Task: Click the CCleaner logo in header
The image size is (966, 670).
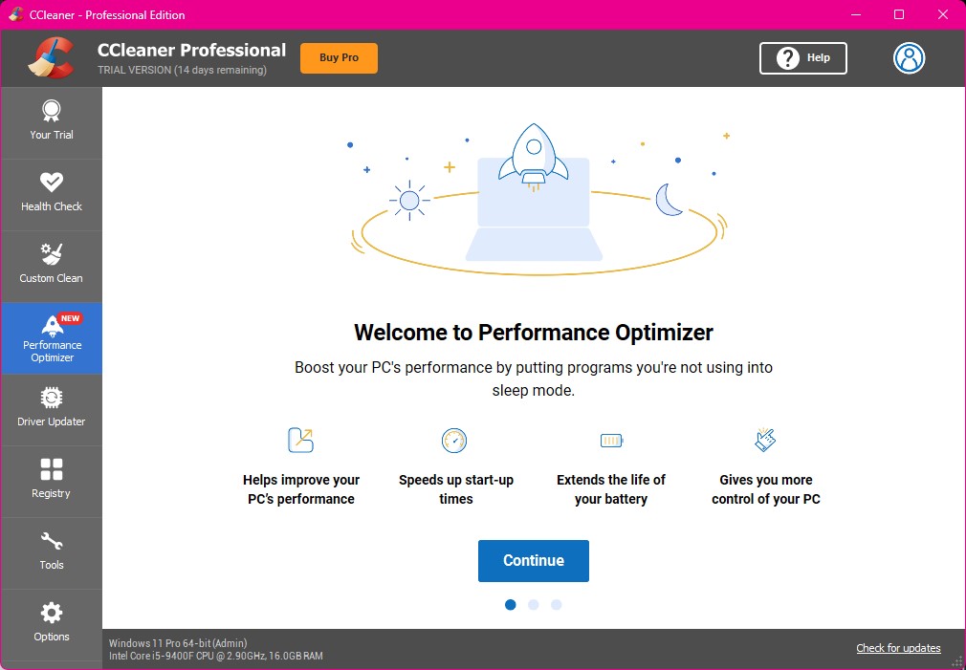Action: pos(51,57)
